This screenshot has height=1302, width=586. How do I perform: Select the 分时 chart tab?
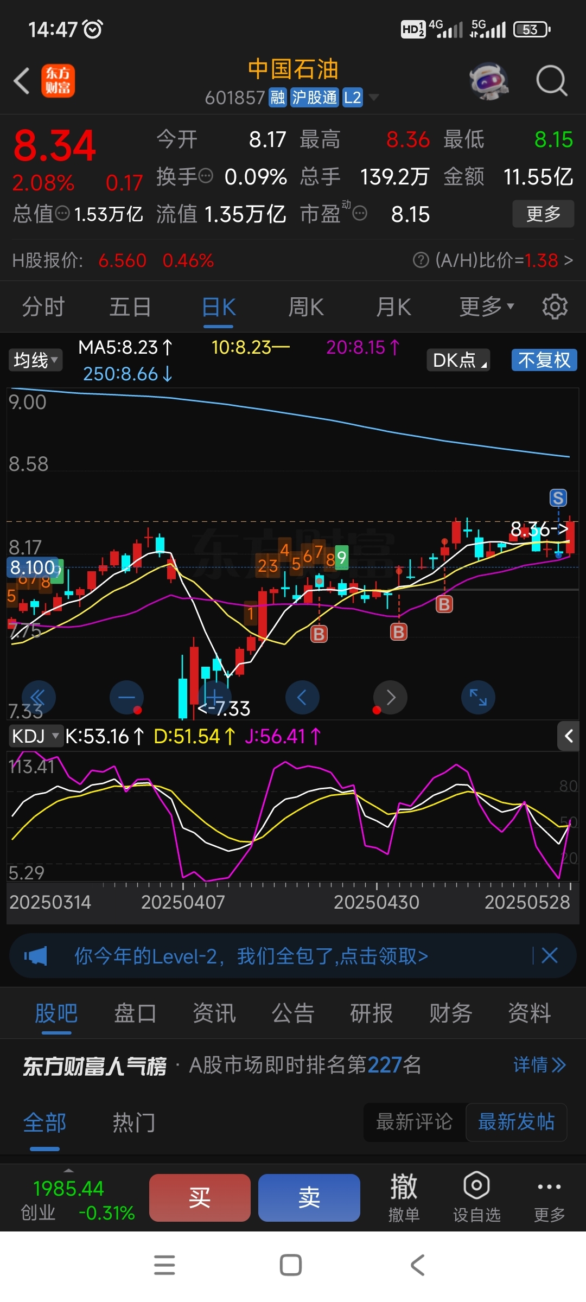pos(43,307)
